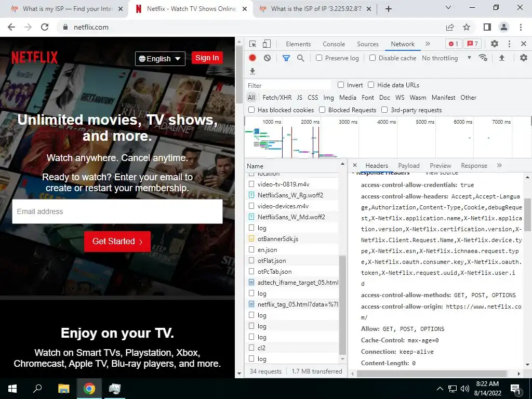This screenshot has width=532, height=399.
Task: View site information lock icon
Action: pyautogui.click(x=65, y=27)
